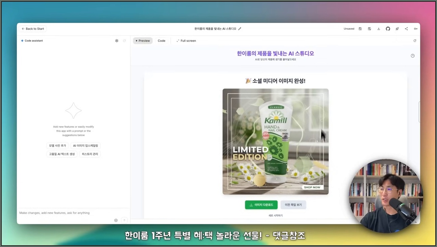
Task: Click the 이전 목업 보기 button
Action: click(x=293, y=205)
